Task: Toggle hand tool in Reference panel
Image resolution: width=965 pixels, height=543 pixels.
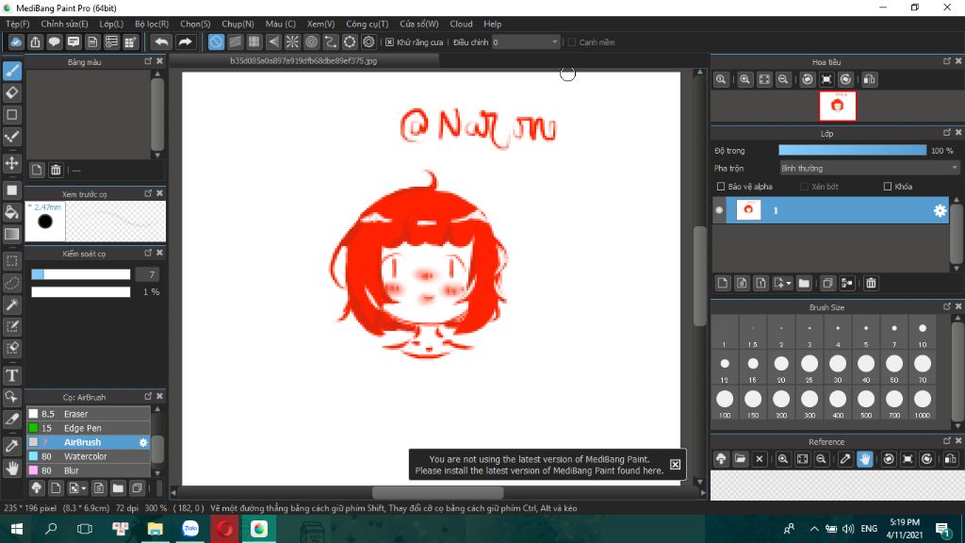Action: coord(865,459)
